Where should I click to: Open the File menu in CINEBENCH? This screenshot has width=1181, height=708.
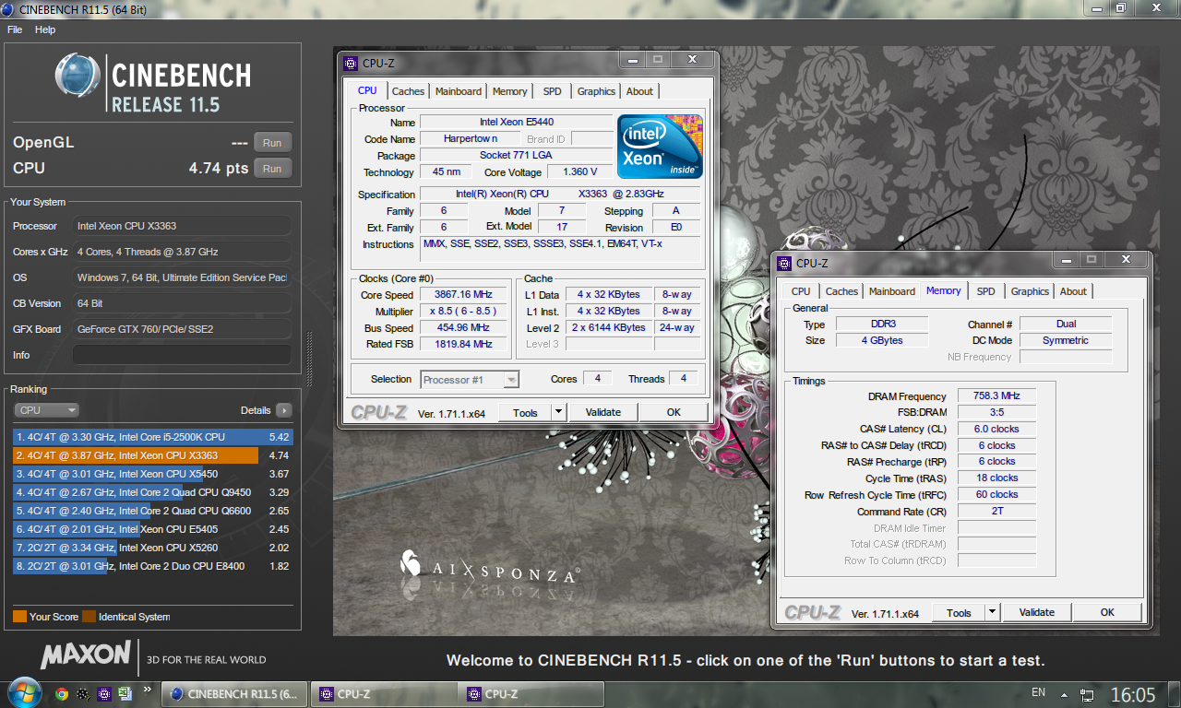[x=15, y=29]
